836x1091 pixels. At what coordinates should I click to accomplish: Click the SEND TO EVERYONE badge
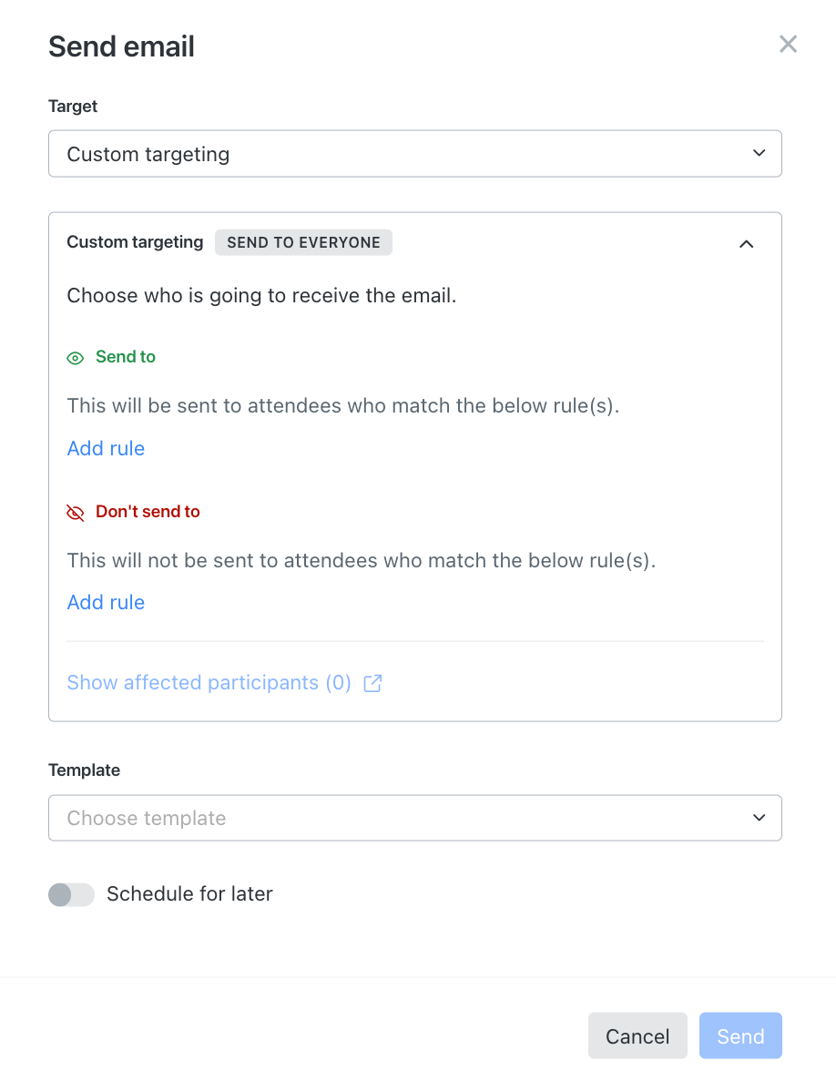pyautogui.click(x=303, y=242)
